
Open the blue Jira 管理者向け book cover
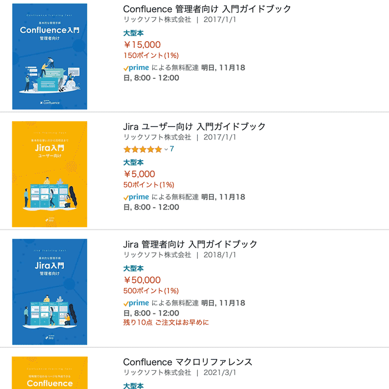coord(49,292)
